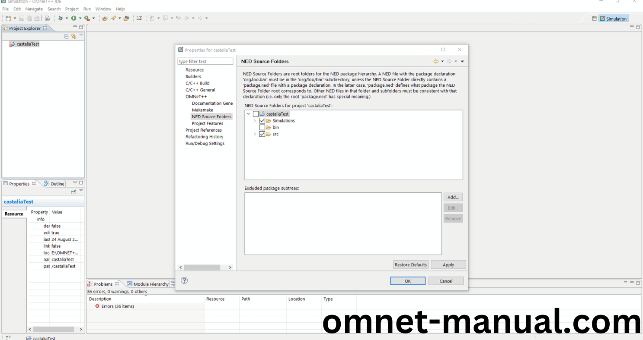Uncheck the Simulations folder checkbox

tap(262, 121)
